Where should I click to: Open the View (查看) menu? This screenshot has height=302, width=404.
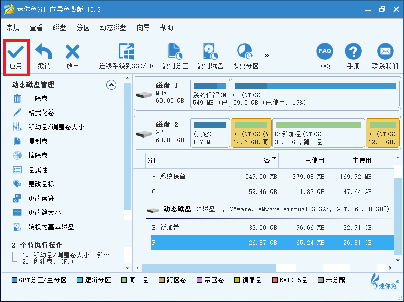coord(36,28)
